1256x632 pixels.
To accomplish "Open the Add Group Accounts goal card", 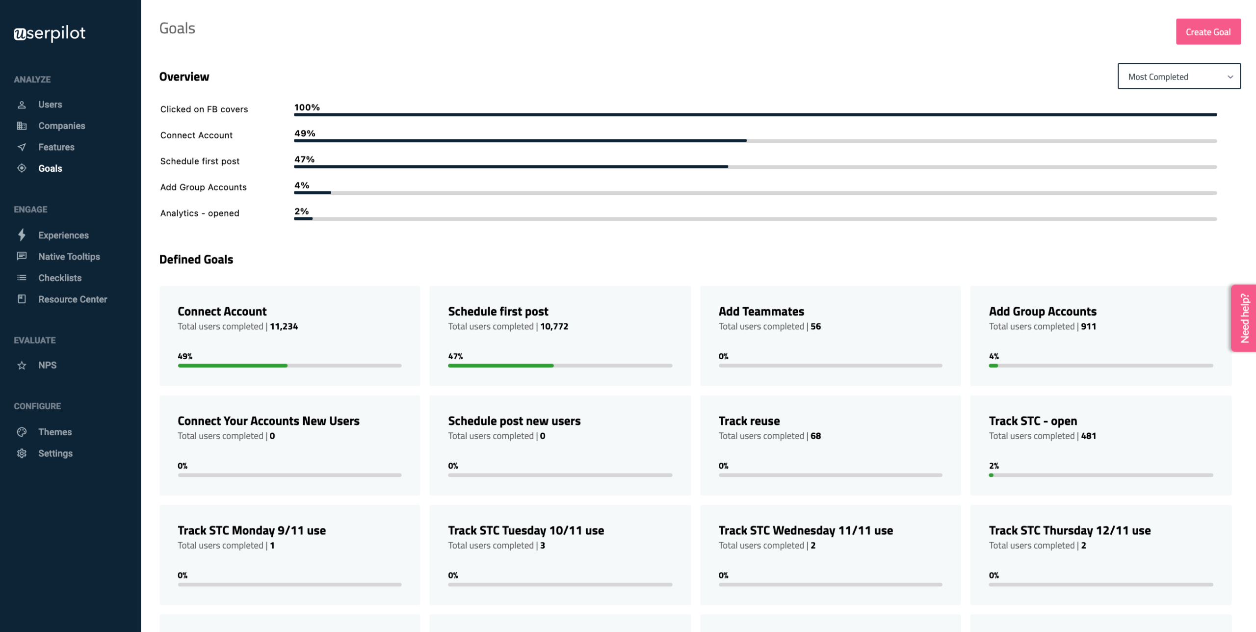I will tap(1101, 336).
